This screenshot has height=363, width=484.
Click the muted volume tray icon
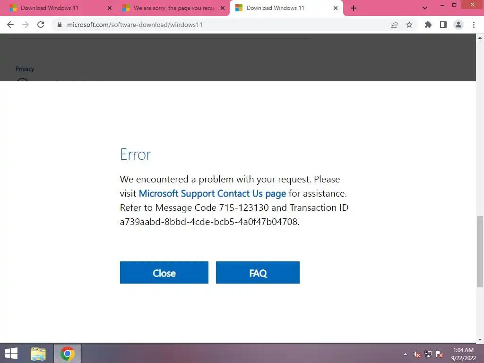coord(417,354)
